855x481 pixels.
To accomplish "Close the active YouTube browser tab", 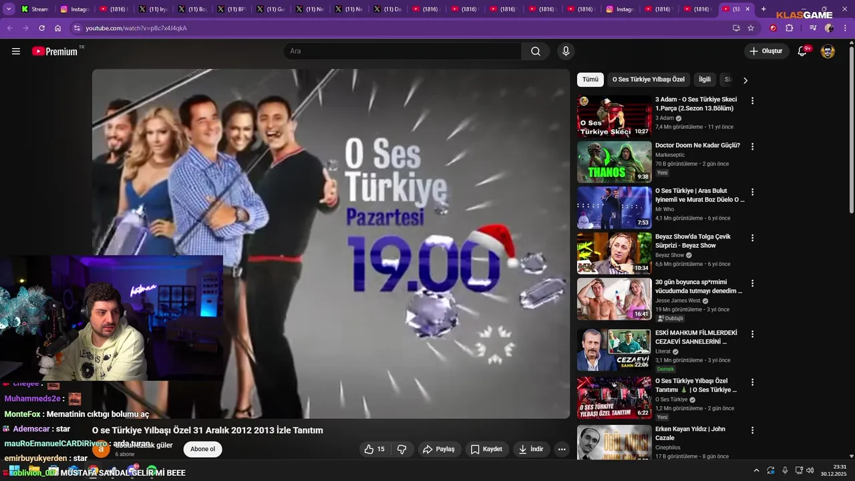I will point(747,9).
